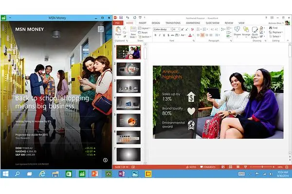Increase font size with larger A icon

pos(182,29)
